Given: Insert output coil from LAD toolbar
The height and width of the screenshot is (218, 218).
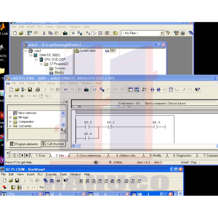Looking at the screenshot, I should [165, 89].
